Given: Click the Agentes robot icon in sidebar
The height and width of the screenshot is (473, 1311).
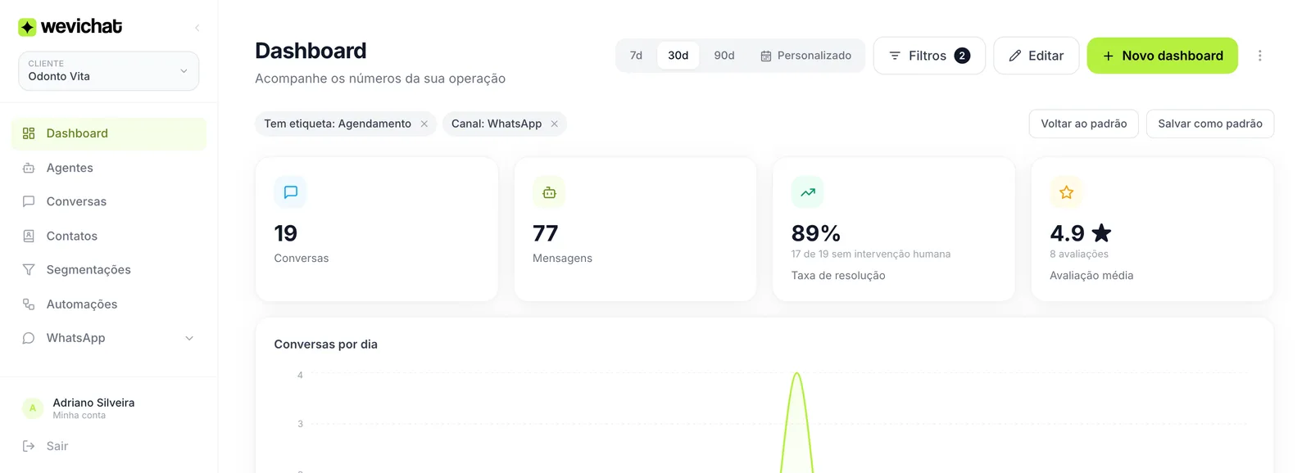Looking at the screenshot, I should pyautogui.click(x=29, y=168).
